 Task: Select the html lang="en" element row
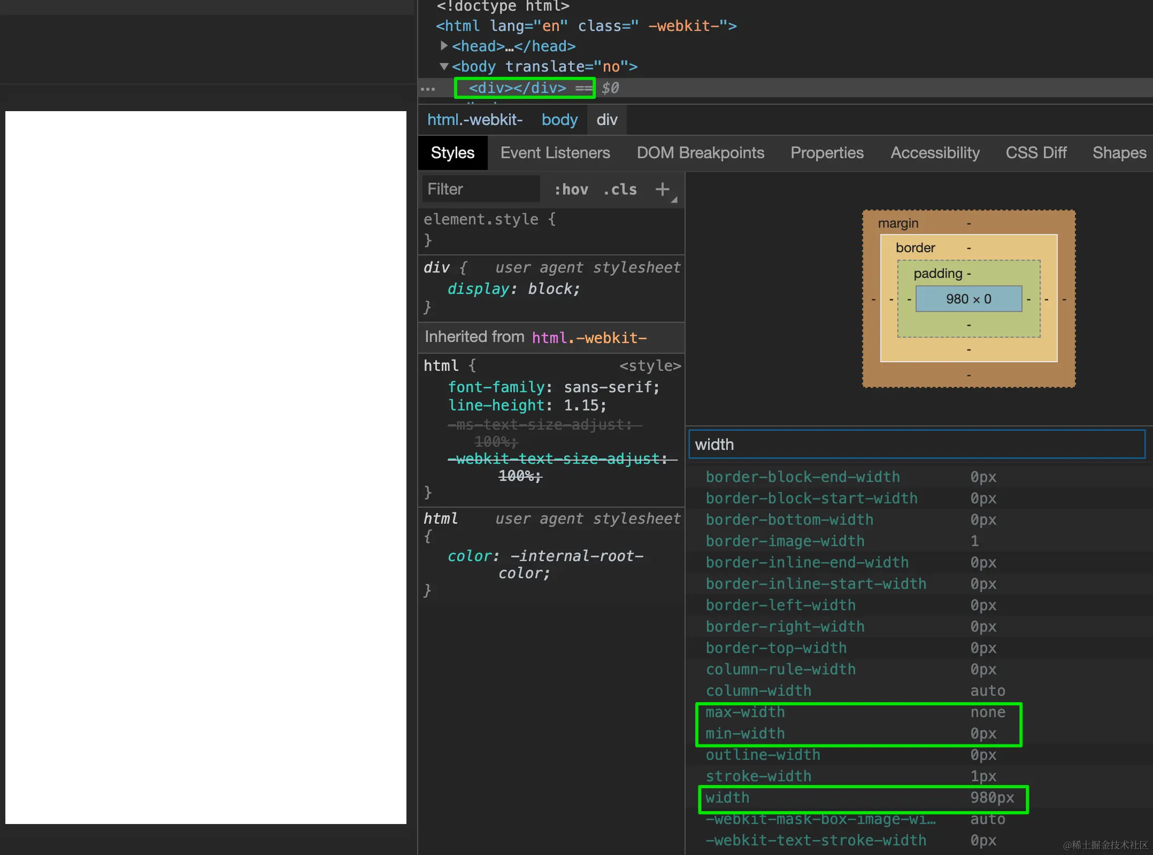pyautogui.click(x=586, y=26)
